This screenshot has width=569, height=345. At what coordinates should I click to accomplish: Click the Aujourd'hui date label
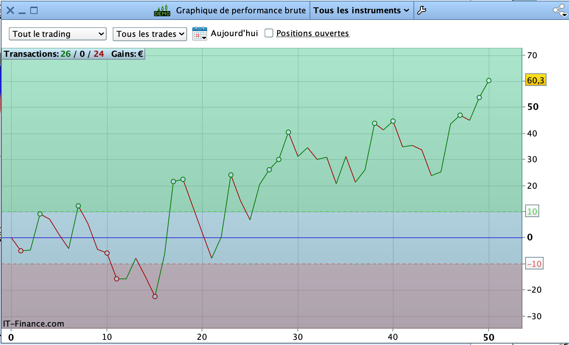point(234,33)
